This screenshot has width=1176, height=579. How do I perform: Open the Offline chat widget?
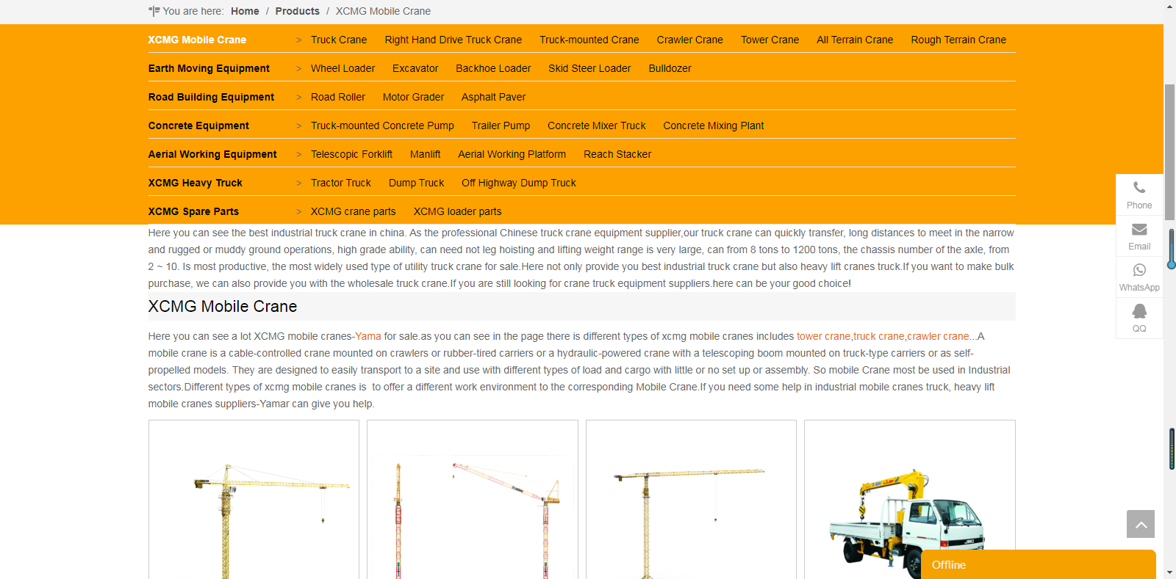(1038, 564)
